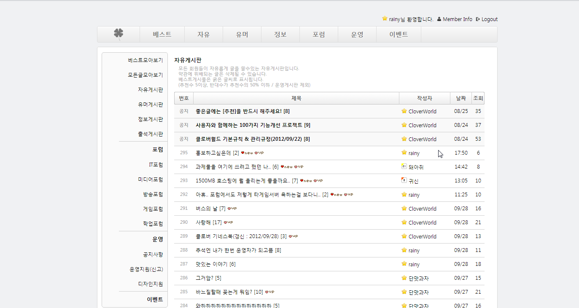The image size is (579, 308).
Task: Open 베스트모아보기 in the left sidebar
Action: [145, 60]
